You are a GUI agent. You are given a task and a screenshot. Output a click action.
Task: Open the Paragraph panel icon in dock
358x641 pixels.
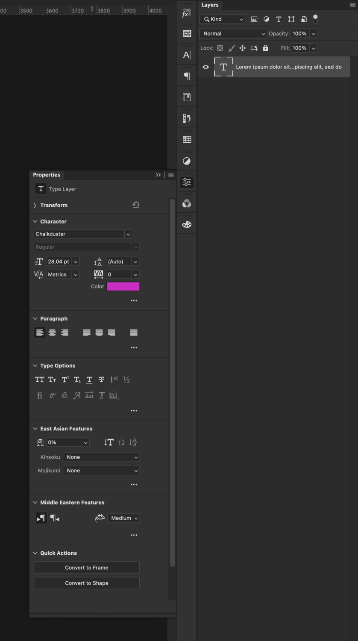pos(187,76)
